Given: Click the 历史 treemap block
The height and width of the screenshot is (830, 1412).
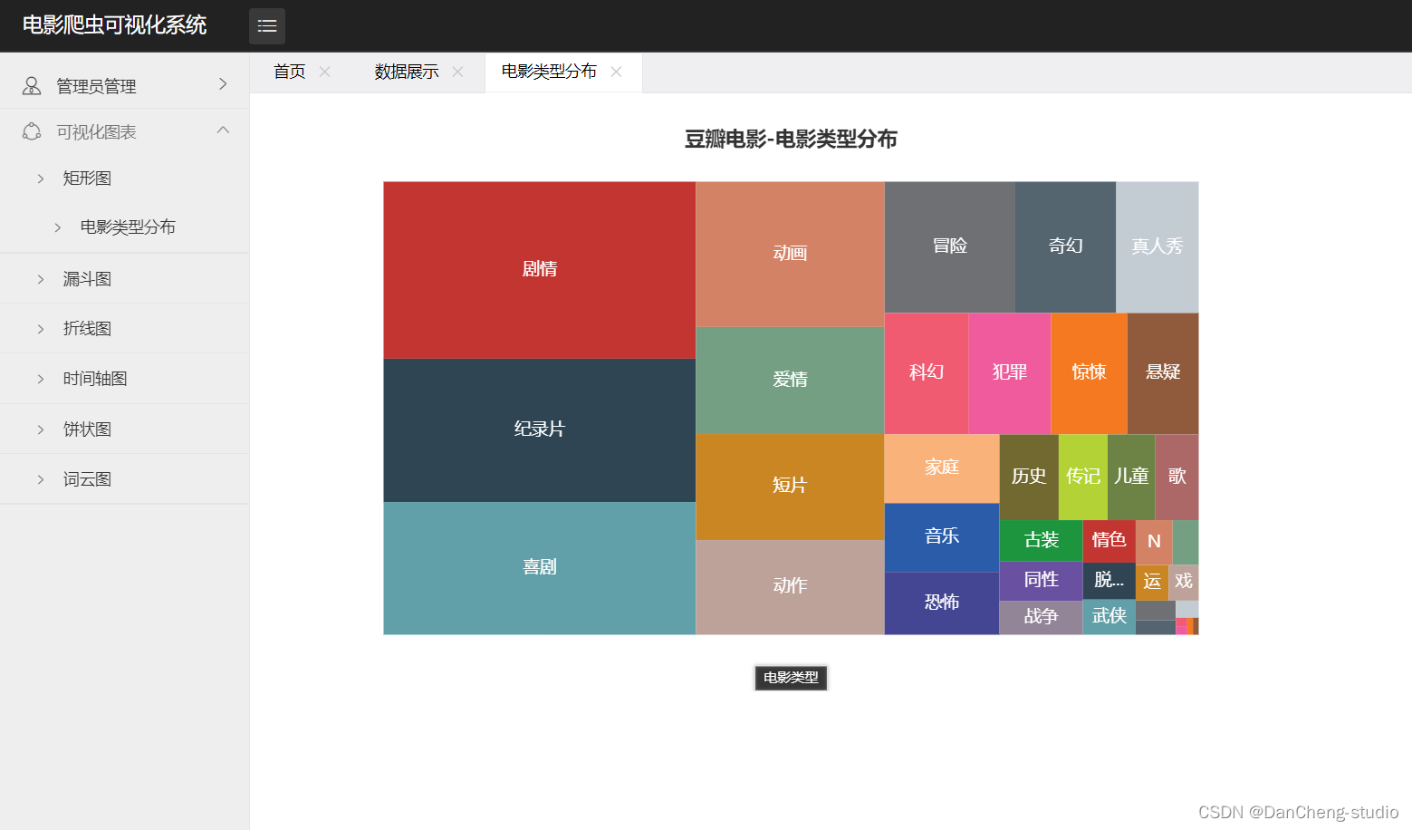Looking at the screenshot, I should click(1029, 477).
